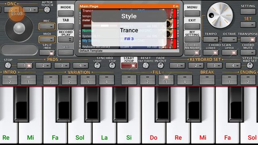Select KEYBOARD SET 2

click(x=196, y=65)
